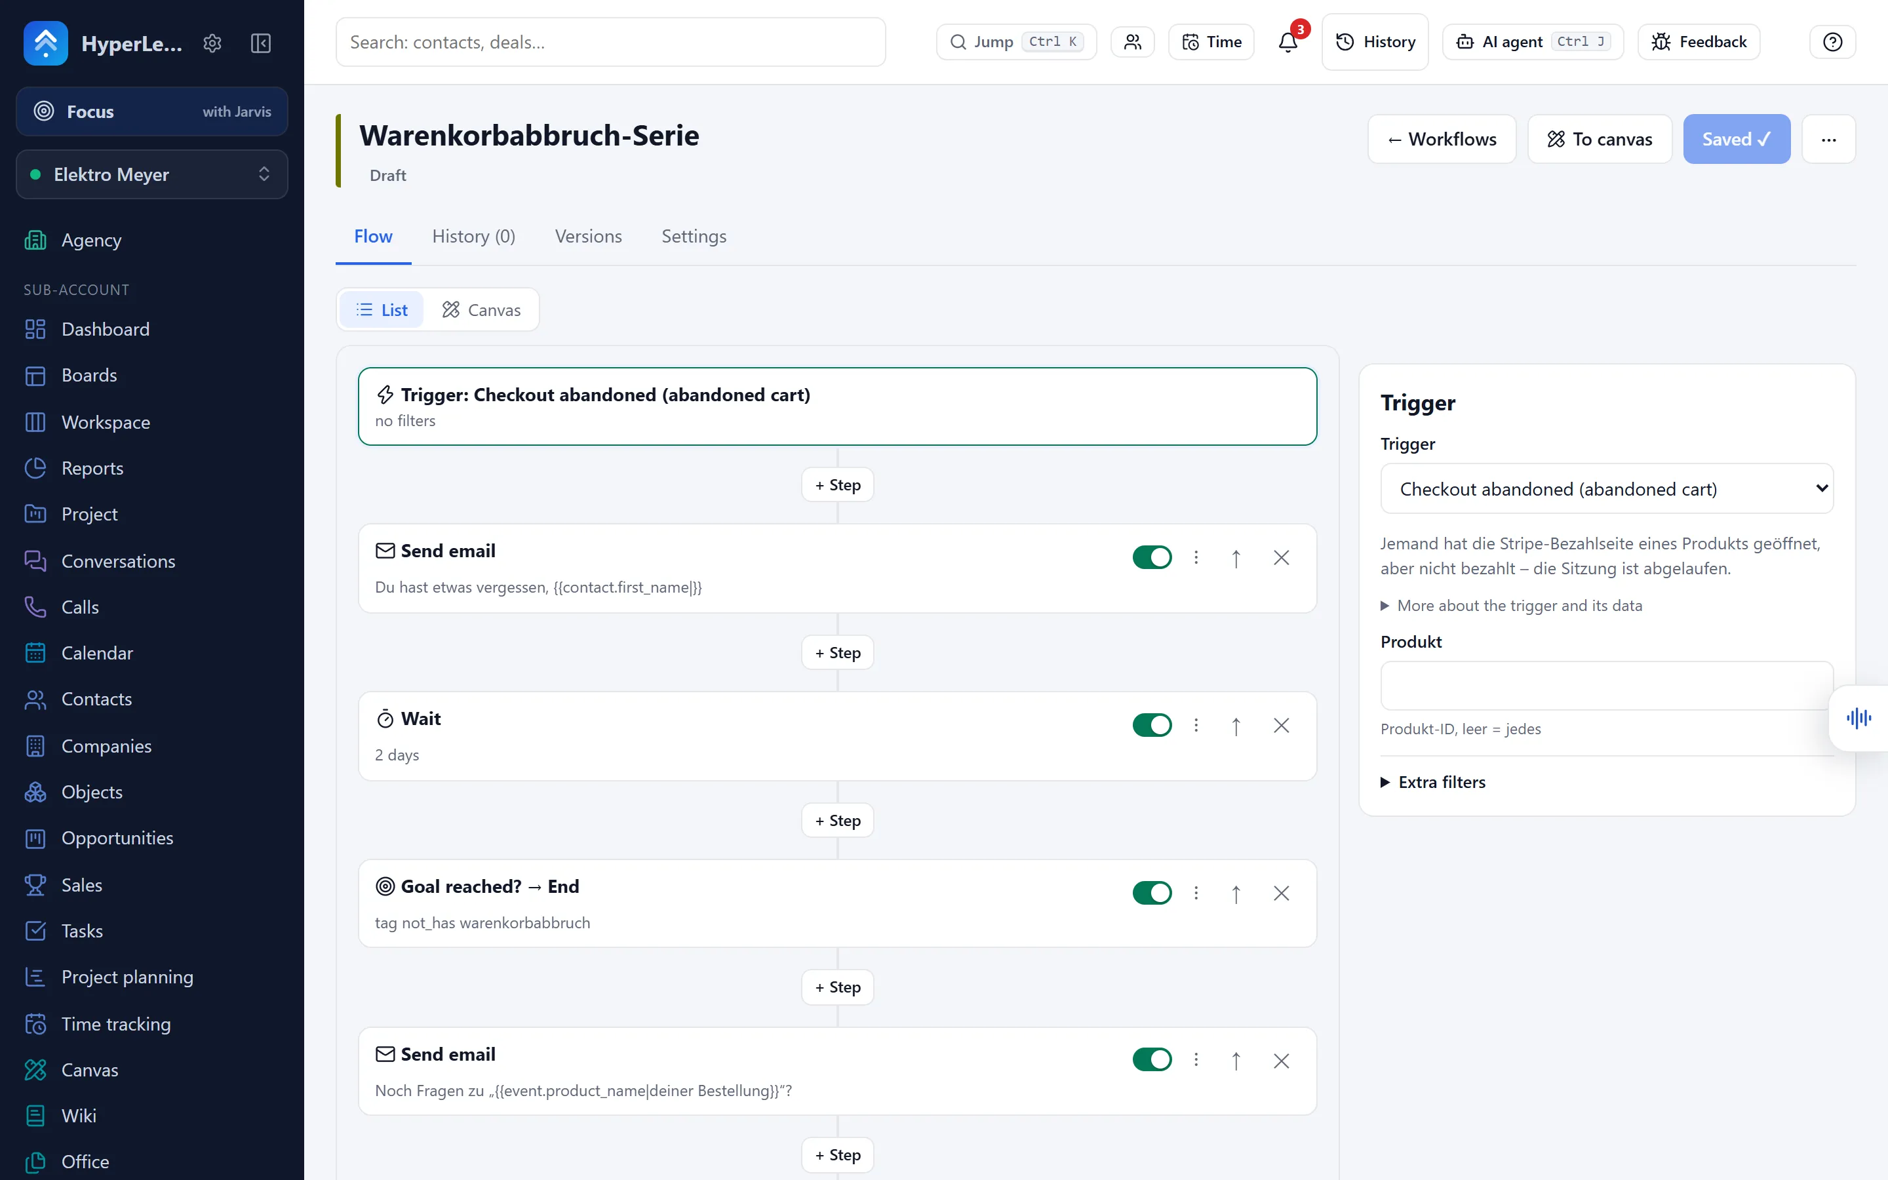Select the Trigger: Checkout abandoned card

(x=837, y=406)
